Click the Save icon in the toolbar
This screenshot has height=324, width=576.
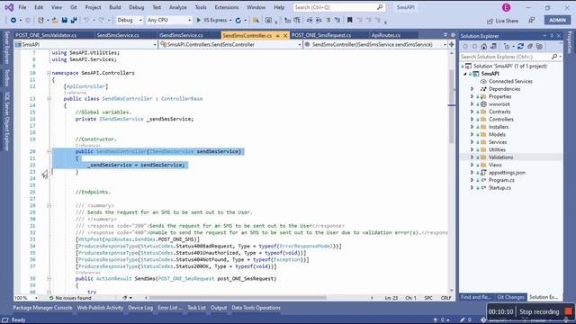(x=64, y=20)
